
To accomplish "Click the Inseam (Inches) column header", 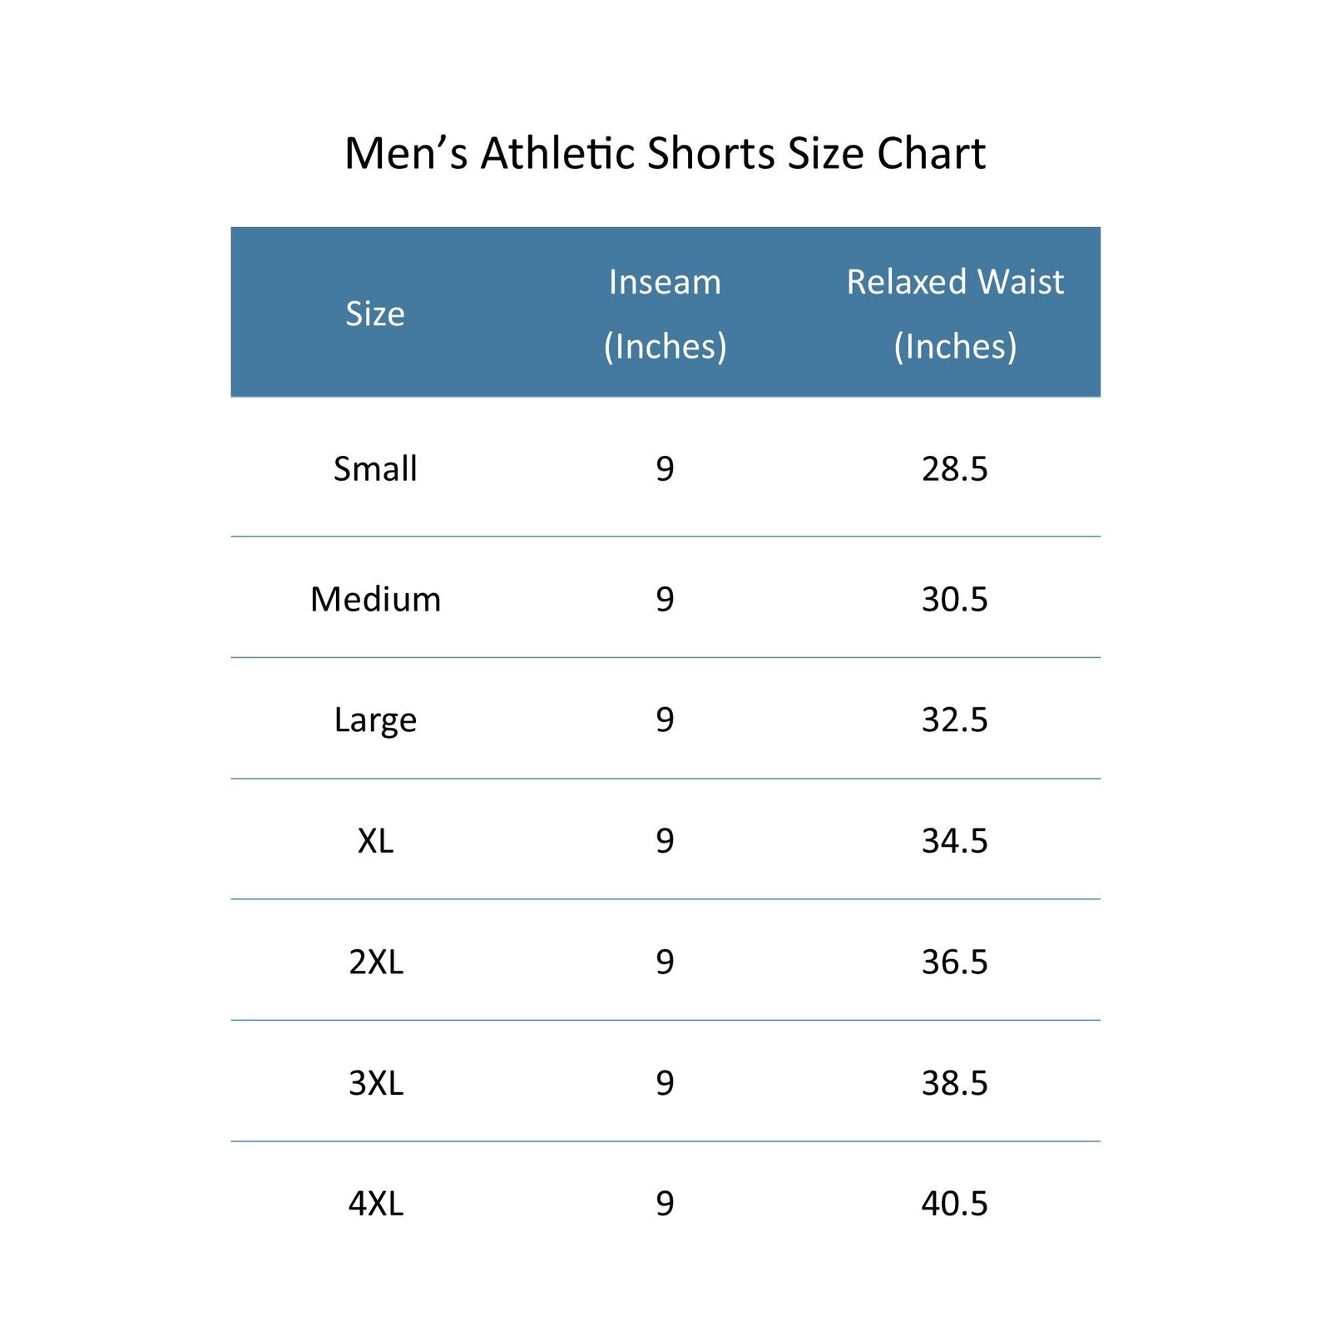I will pos(665,314).
